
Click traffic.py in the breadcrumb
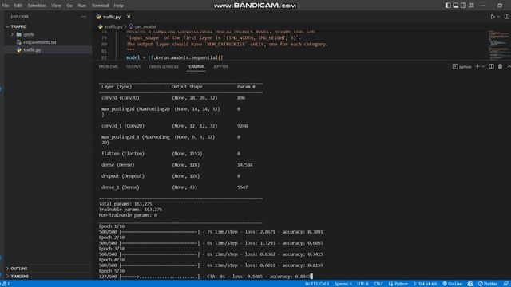pyautogui.click(x=113, y=26)
